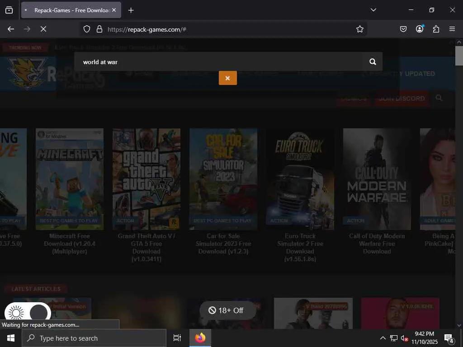Bookmark this page with the star
The image size is (463, 347).
click(359, 29)
